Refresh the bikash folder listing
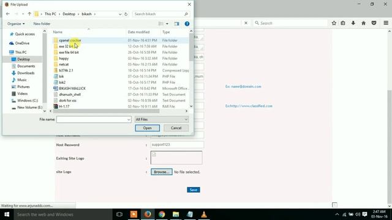 click(126, 14)
